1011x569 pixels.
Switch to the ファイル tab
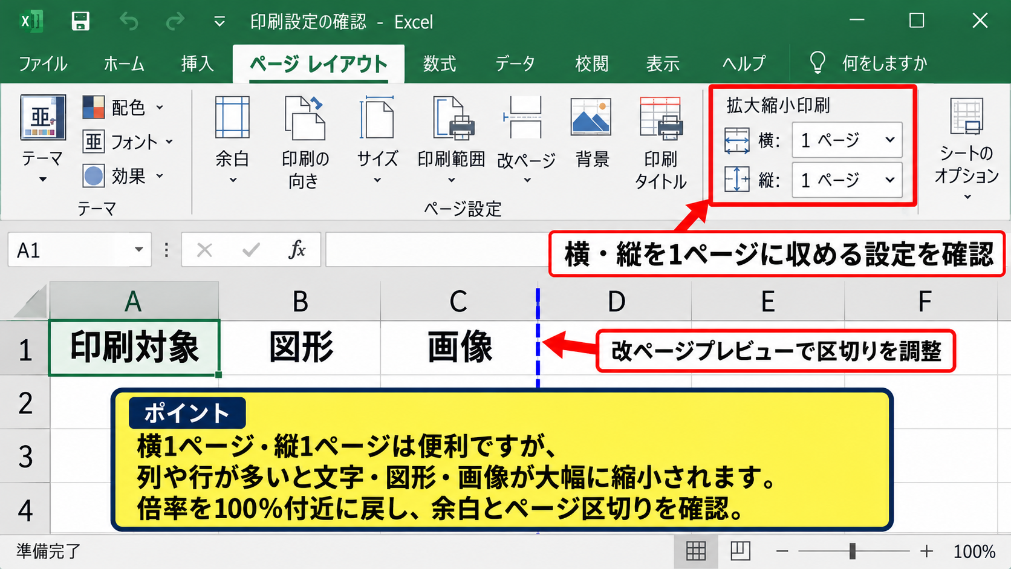click(x=43, y=63)
